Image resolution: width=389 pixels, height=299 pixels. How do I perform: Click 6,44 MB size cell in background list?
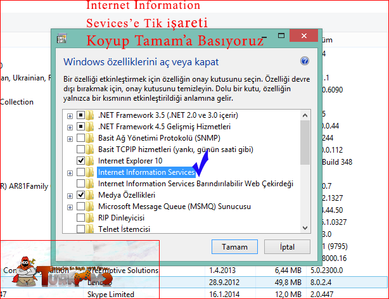click(288, 270)
